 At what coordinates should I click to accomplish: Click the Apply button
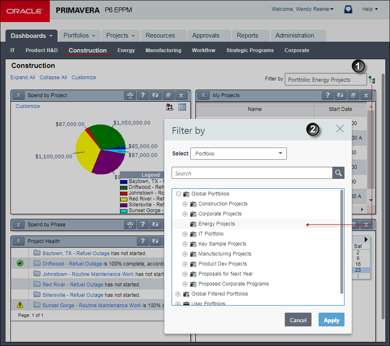click(331, 320)
